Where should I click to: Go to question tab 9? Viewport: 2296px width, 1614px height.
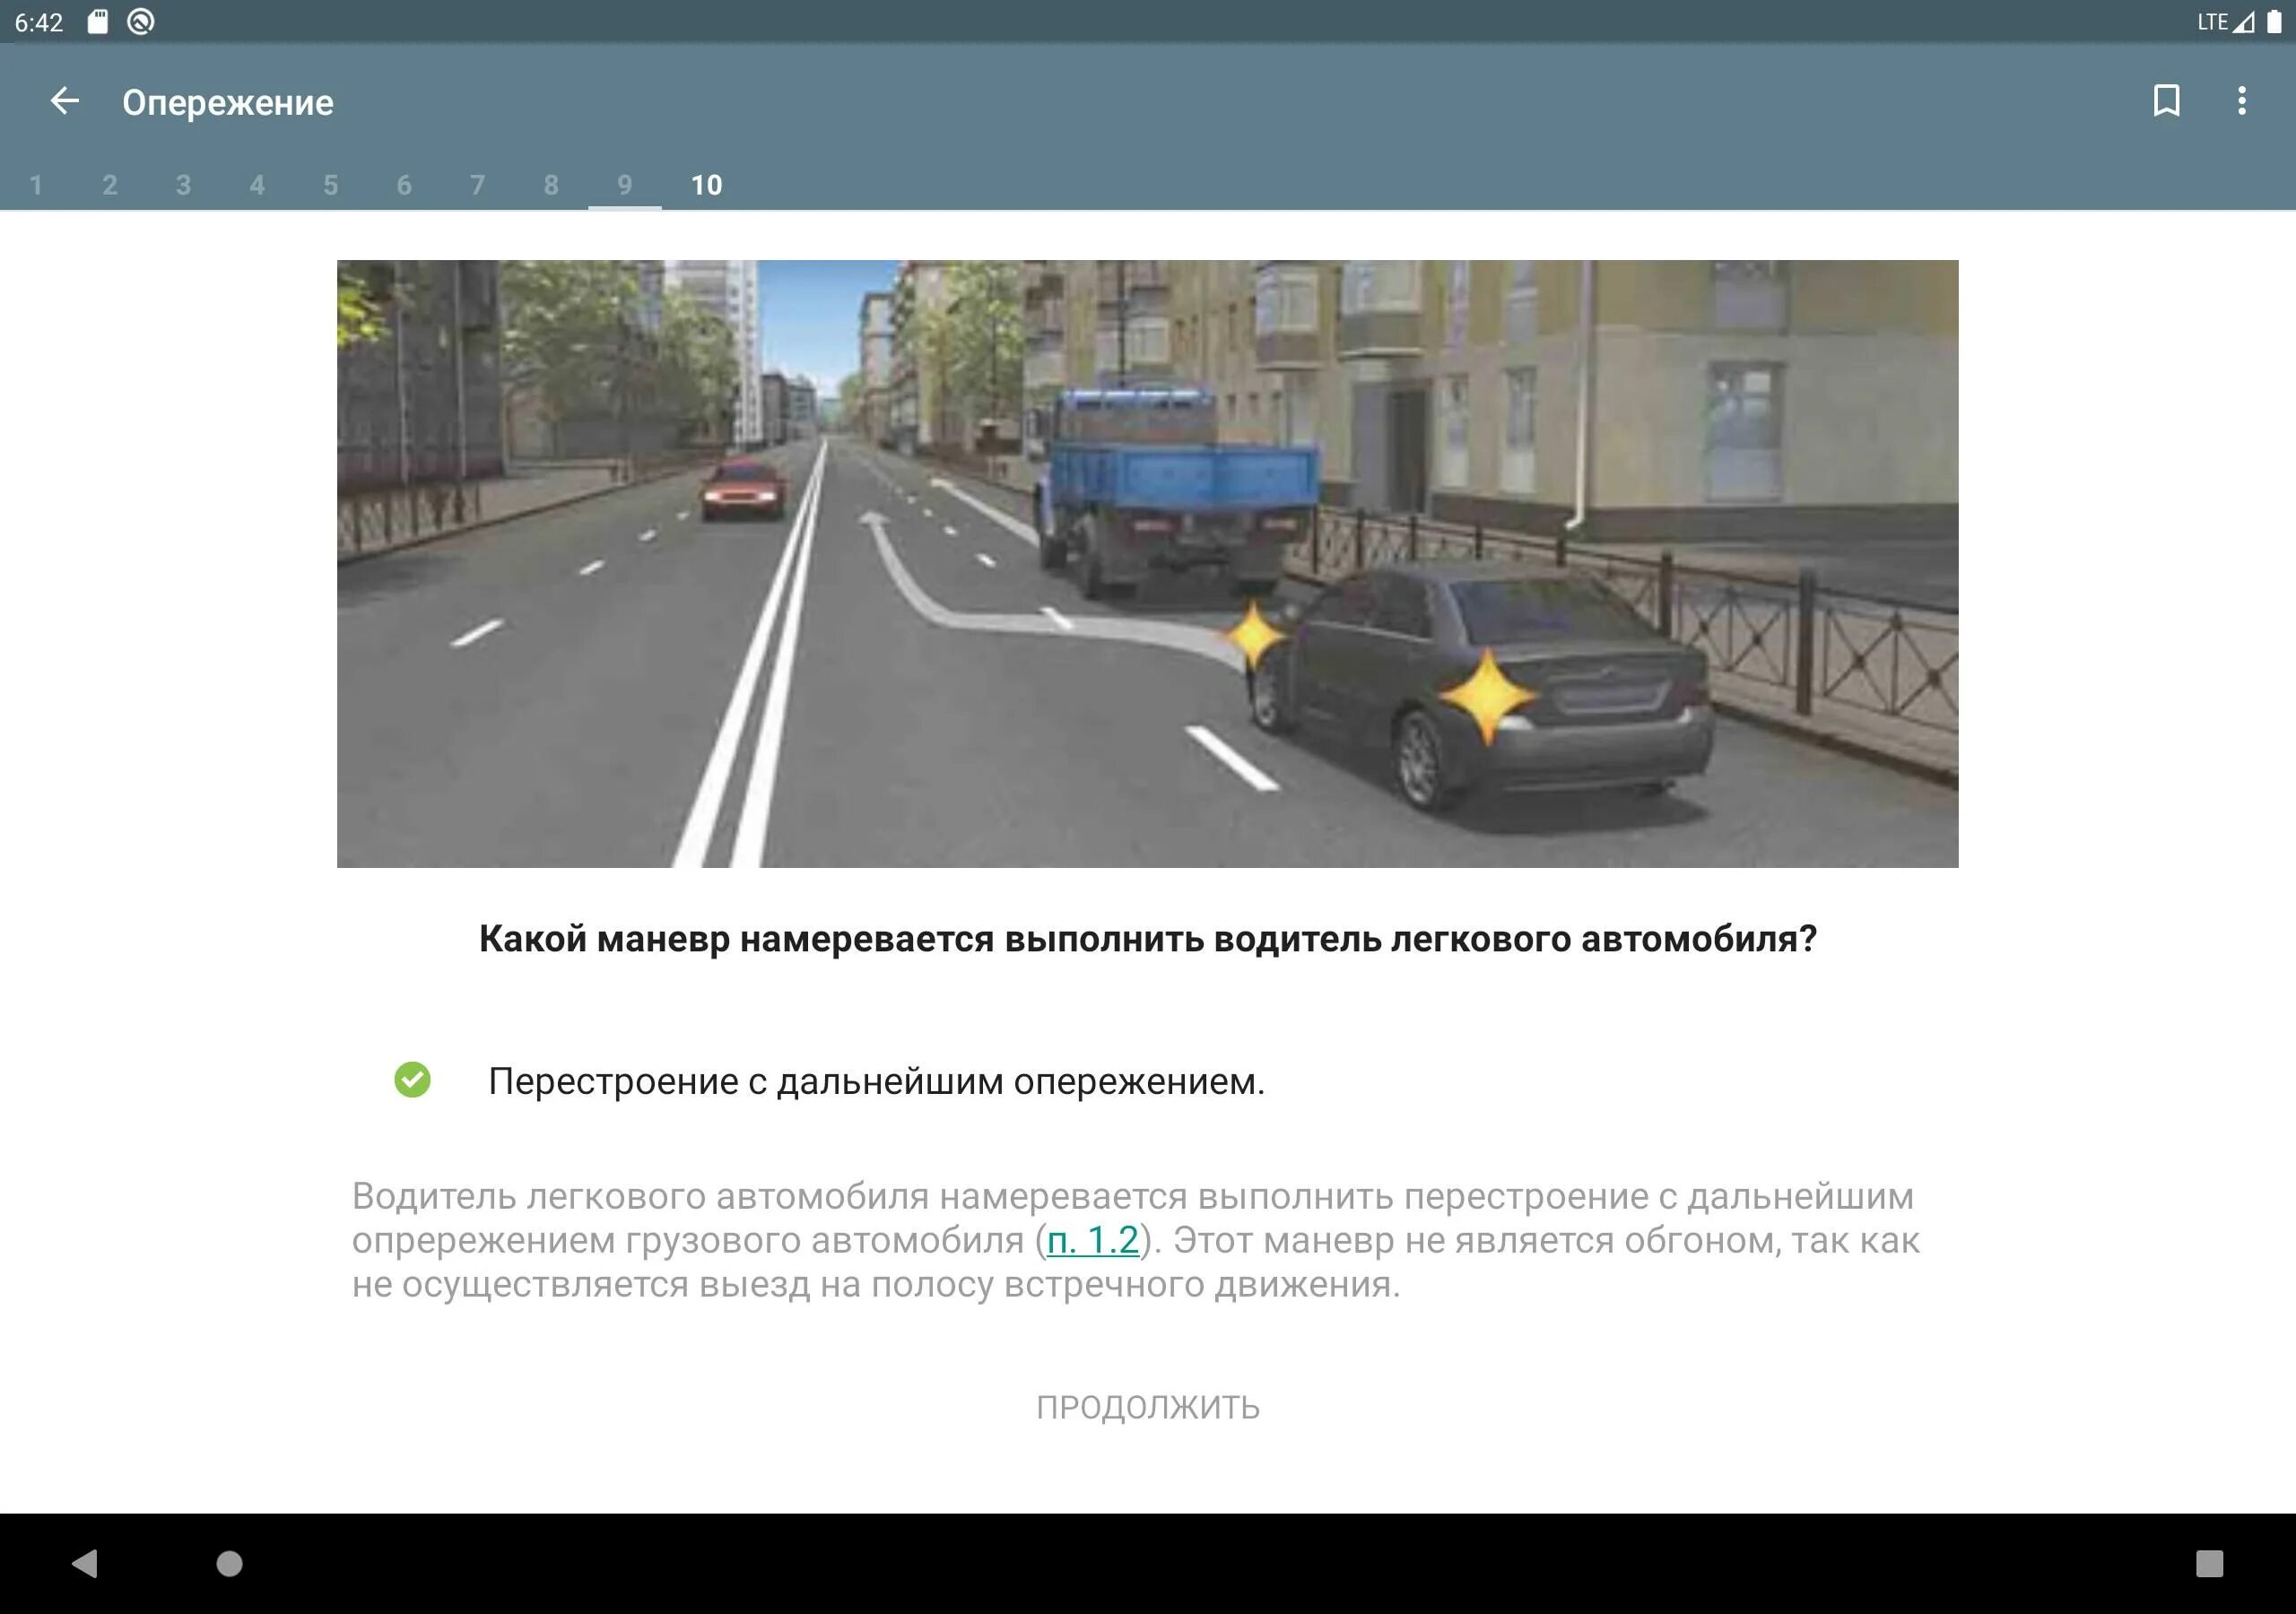tap(624, 185)
